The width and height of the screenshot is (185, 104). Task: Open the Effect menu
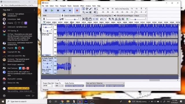[82, 6]
